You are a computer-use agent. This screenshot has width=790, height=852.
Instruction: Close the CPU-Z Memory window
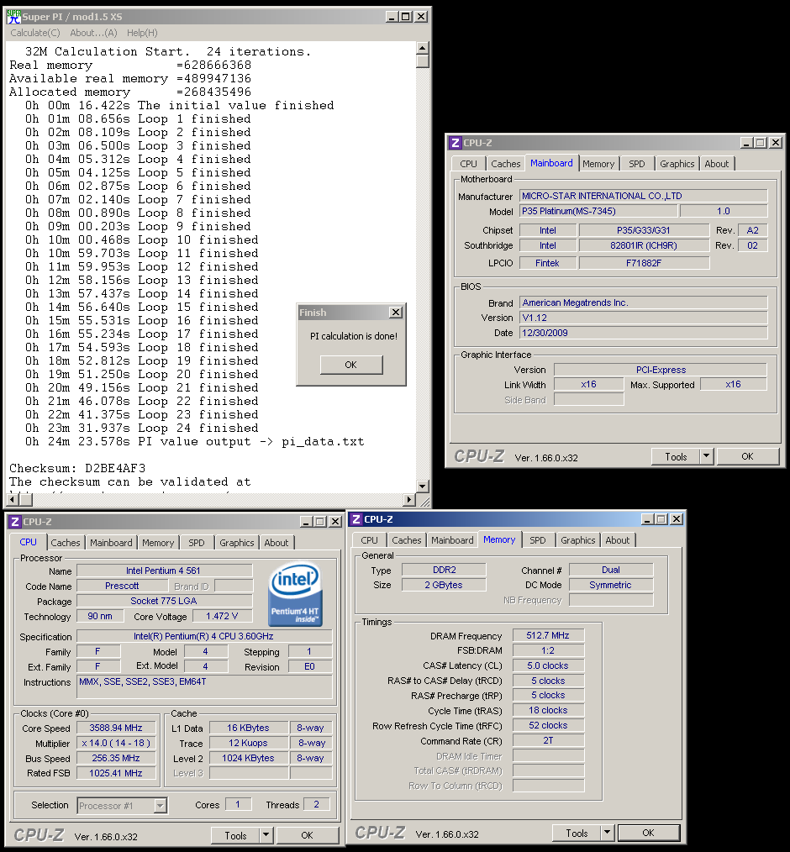677,519
